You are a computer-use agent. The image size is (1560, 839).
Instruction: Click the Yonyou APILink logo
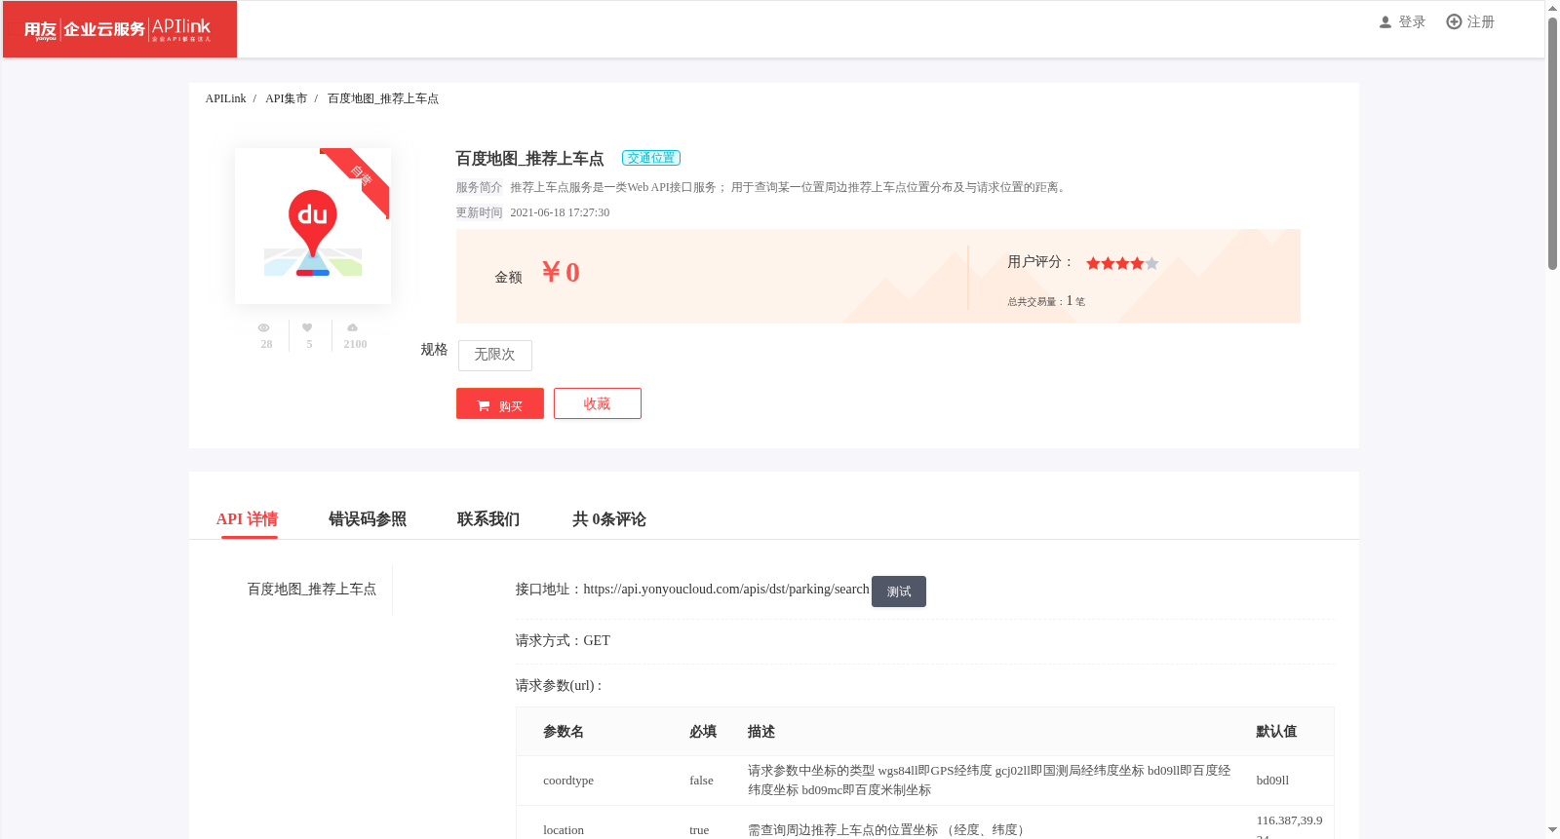coord(119,29)
